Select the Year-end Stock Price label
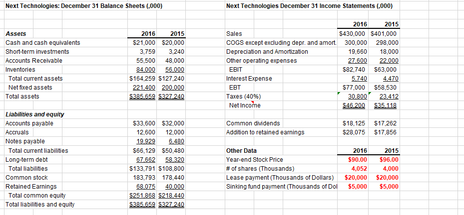The width and height of the screenshot is (464, 215). 255,160
